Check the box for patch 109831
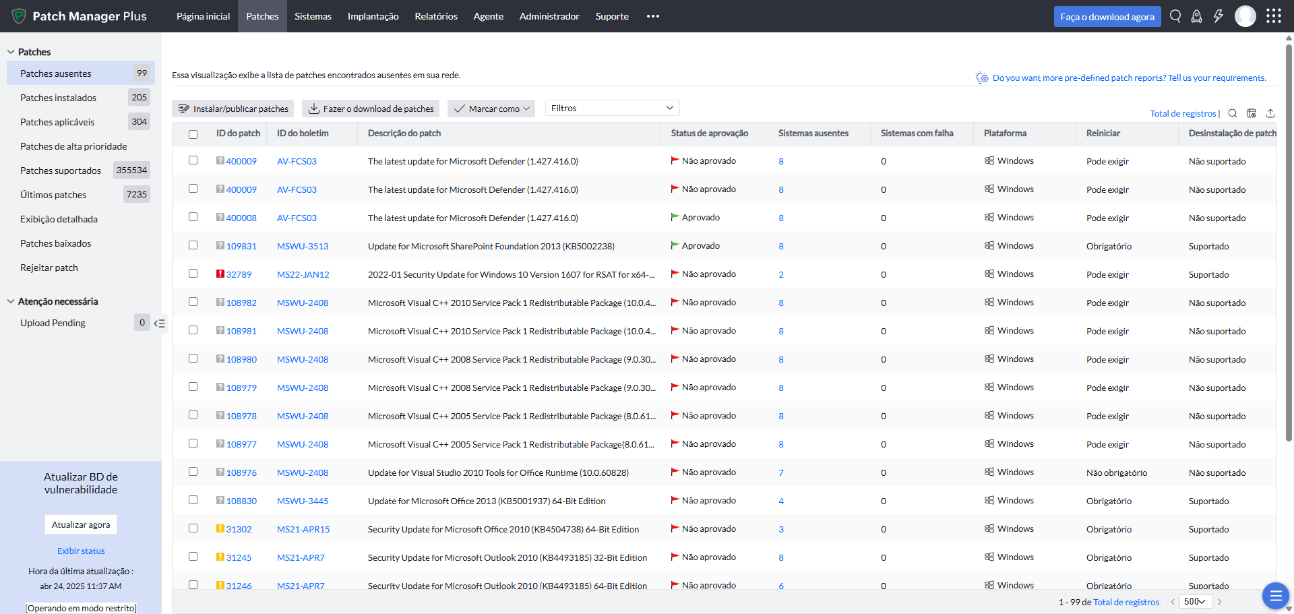1294x614 pixels. click(193, 245)
